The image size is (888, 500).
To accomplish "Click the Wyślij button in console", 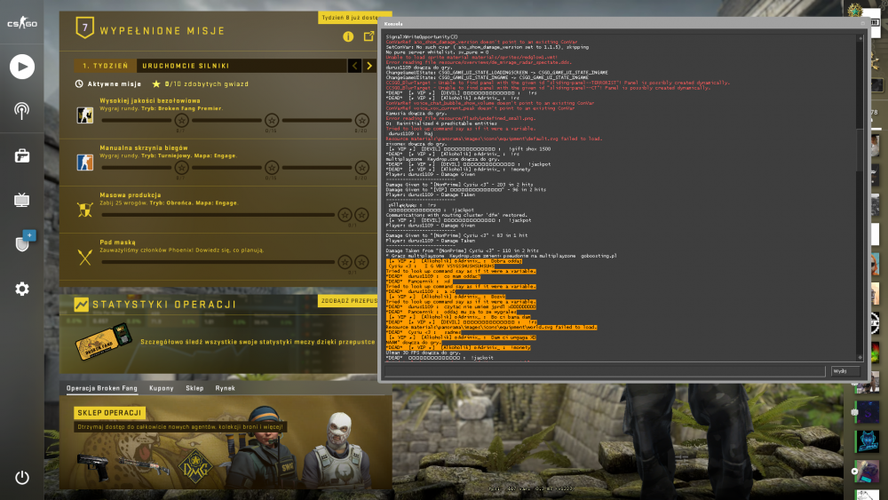I will 845,371.
